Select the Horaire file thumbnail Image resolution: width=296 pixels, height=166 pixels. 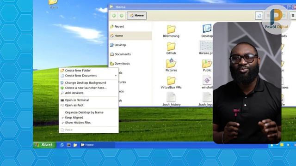point(206,46)
